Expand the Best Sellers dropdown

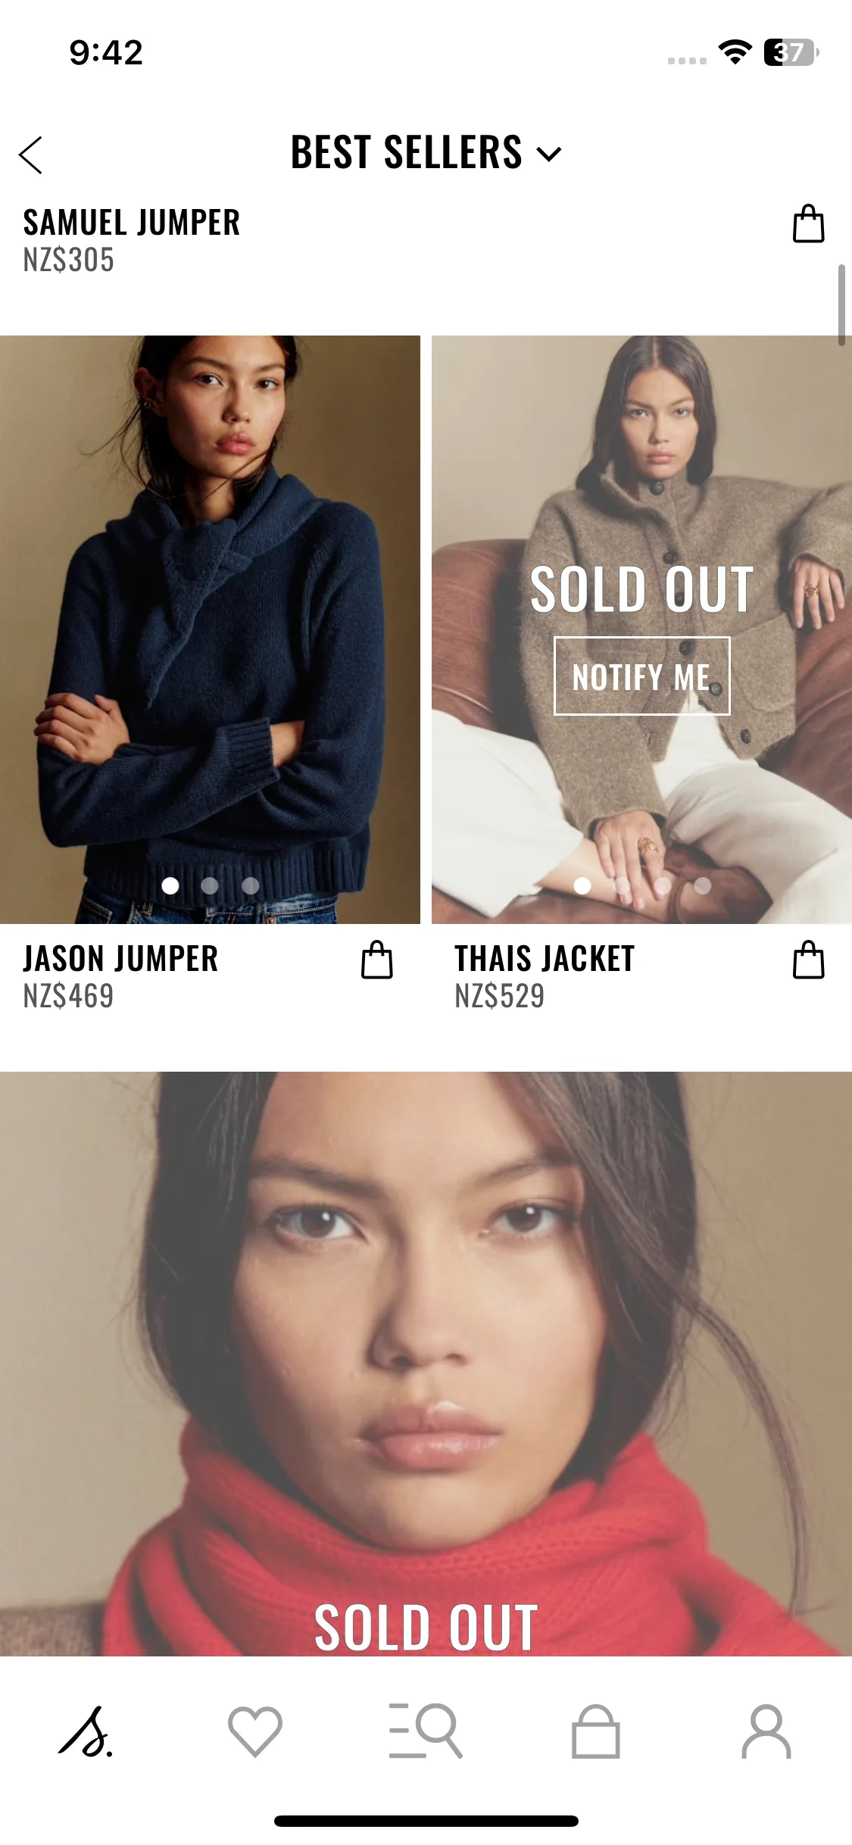click(x=426, y=152)
